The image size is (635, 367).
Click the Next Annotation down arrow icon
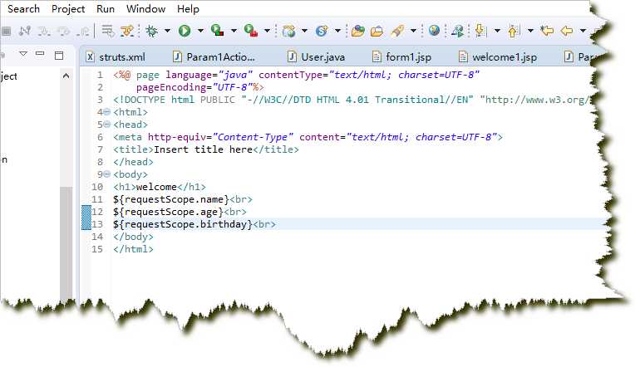pos(480,31)
